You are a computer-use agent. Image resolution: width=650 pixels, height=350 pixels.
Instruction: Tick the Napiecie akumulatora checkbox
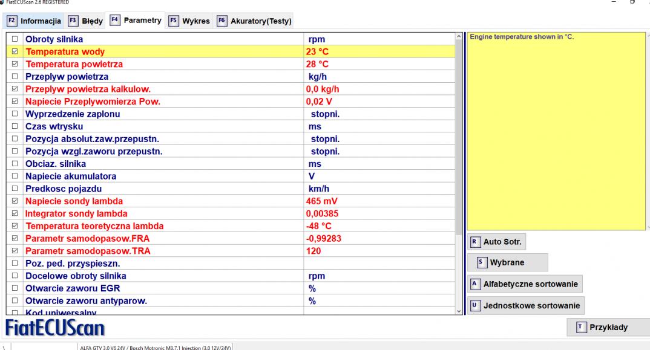(15, 177)
